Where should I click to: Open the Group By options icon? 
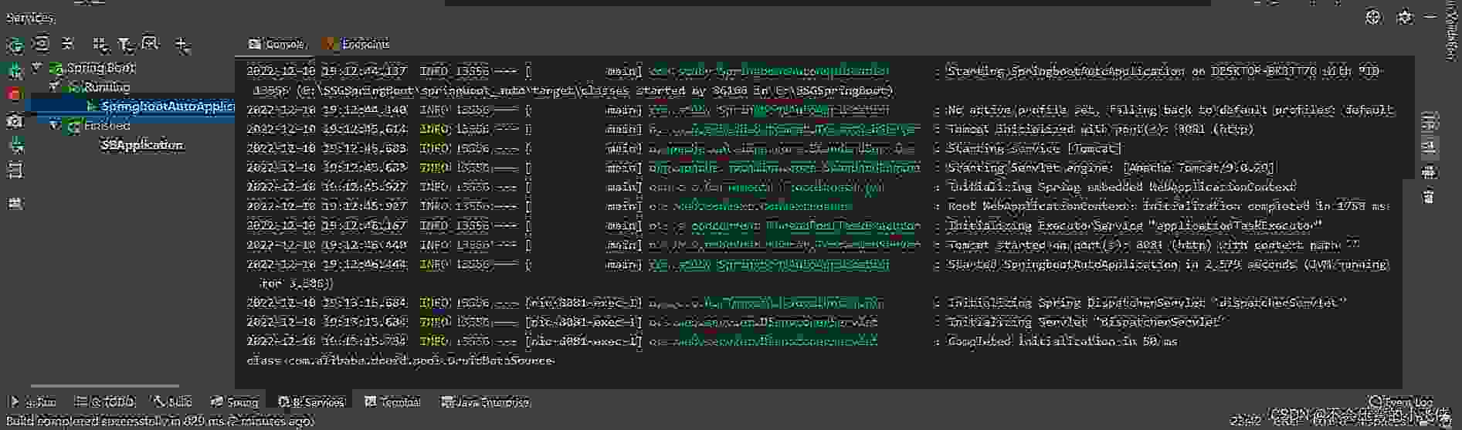(100, 44)
